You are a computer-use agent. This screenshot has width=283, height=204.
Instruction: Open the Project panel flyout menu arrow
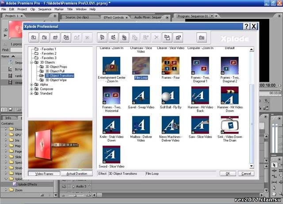55,16
